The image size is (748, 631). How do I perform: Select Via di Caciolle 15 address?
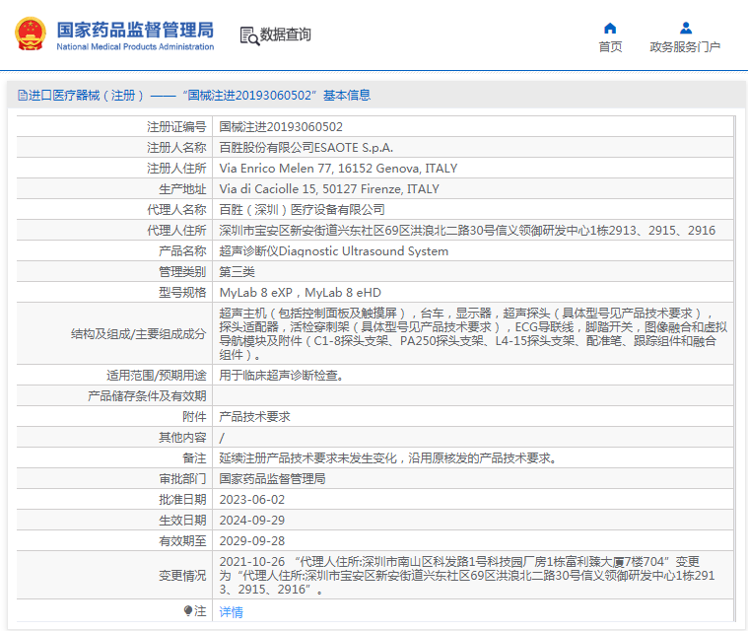coord(329,189)
